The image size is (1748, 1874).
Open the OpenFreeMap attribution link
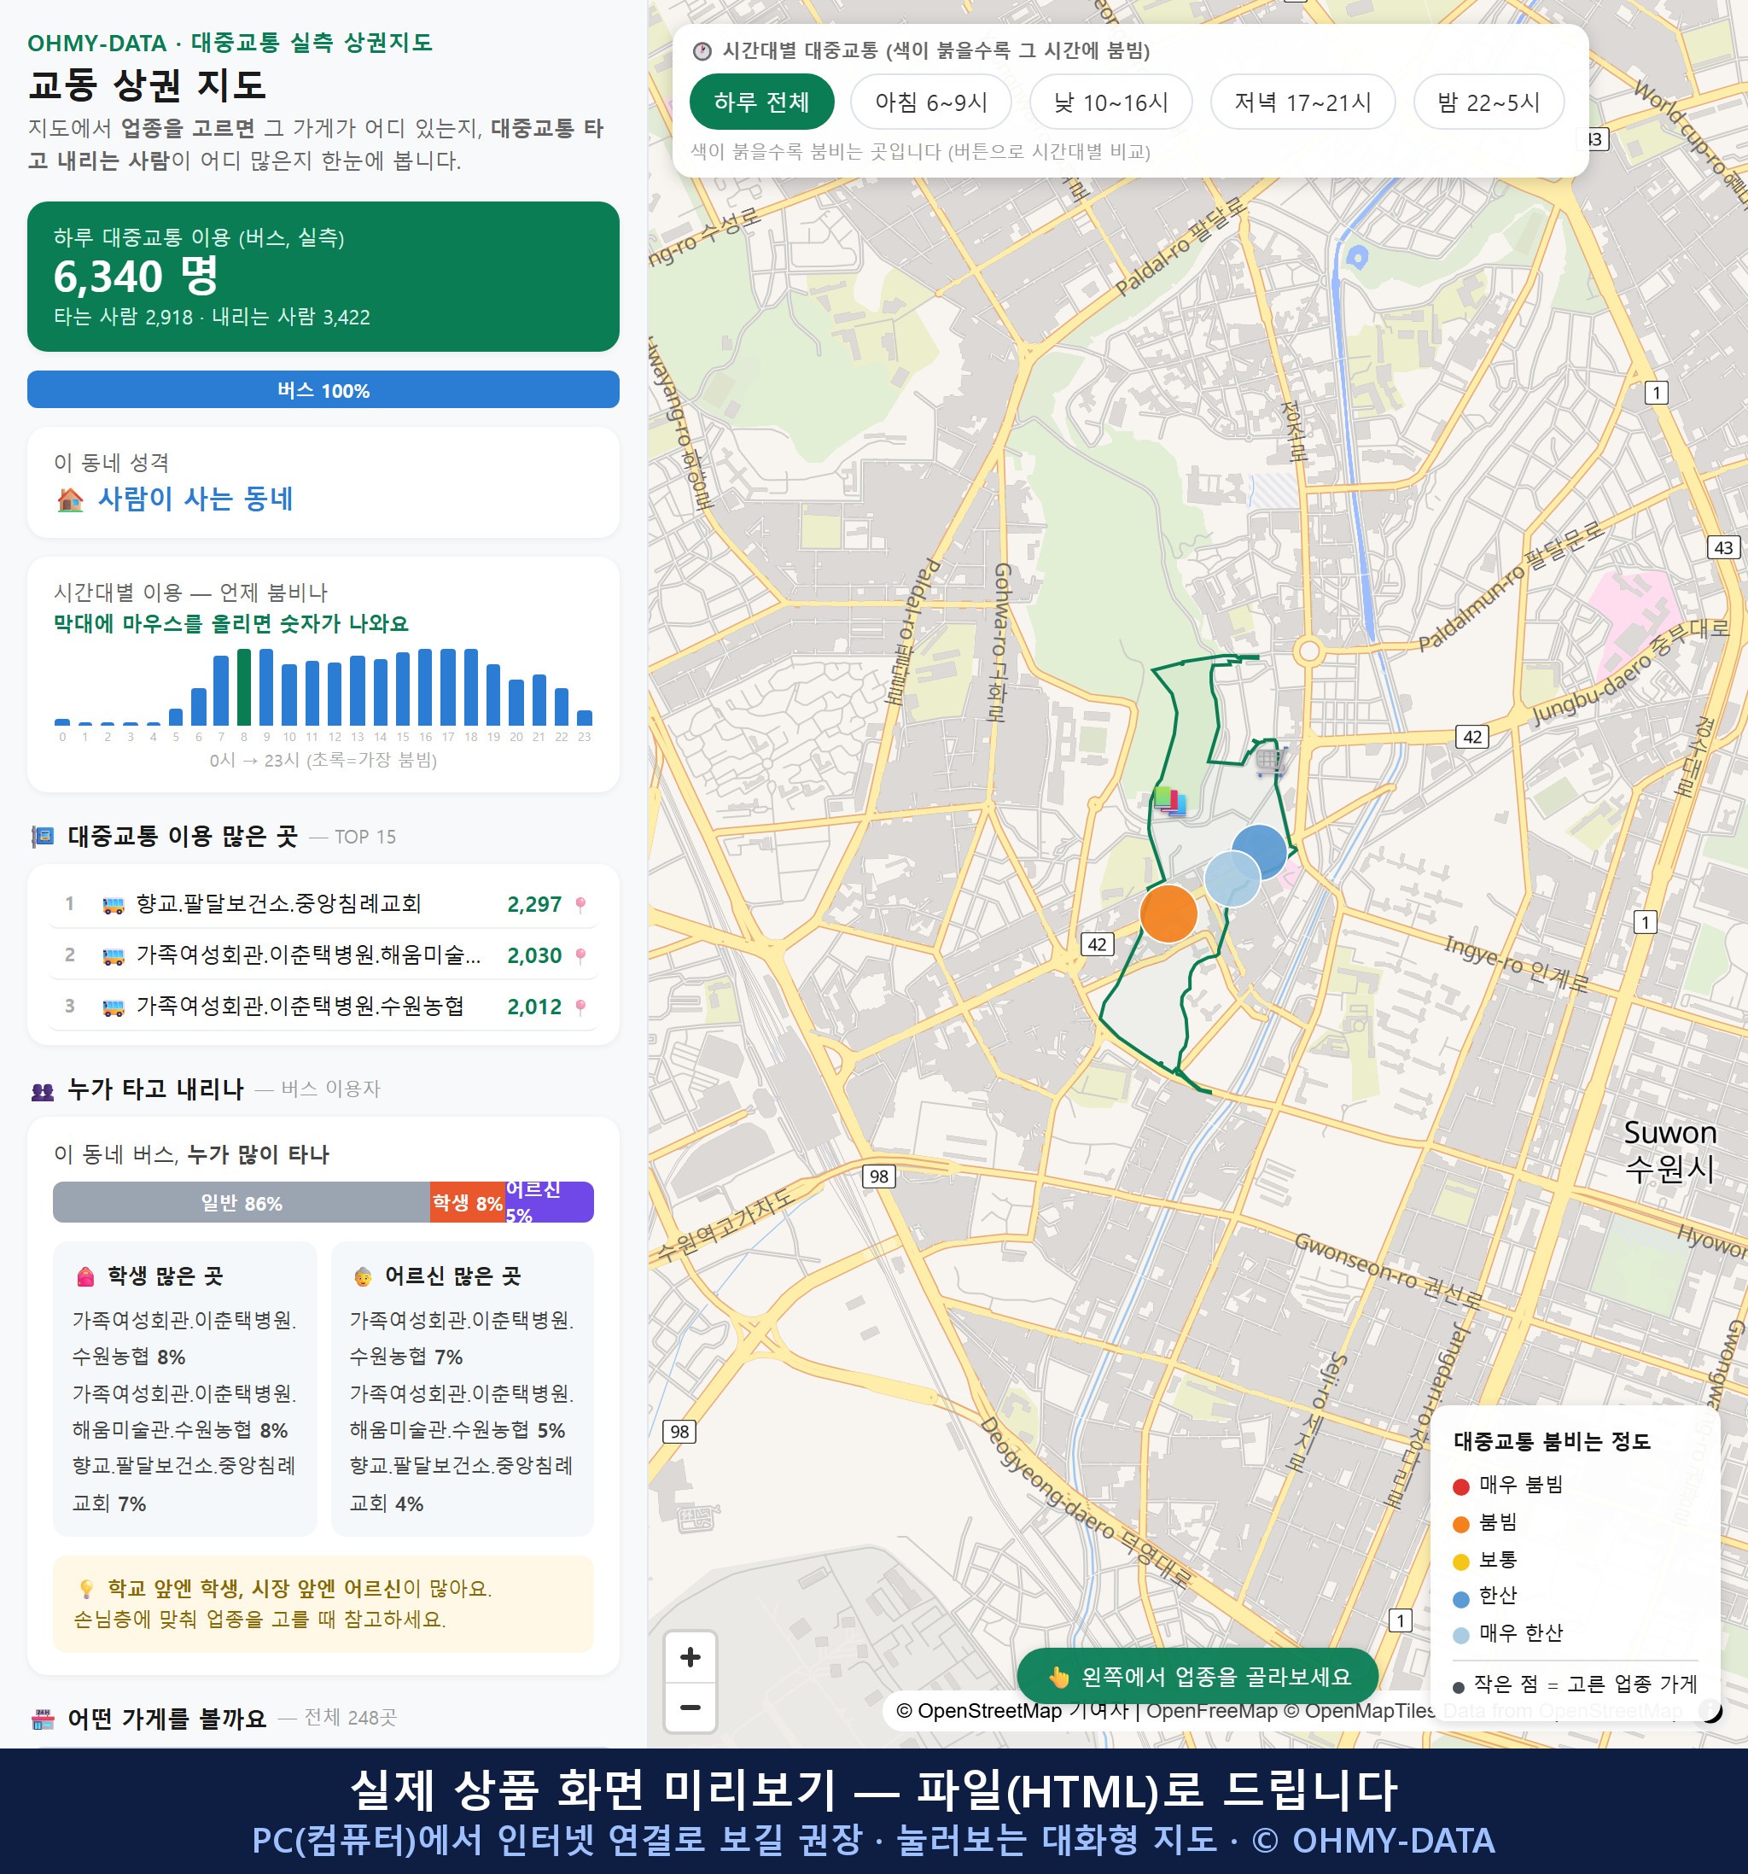pos(1212,1711)
